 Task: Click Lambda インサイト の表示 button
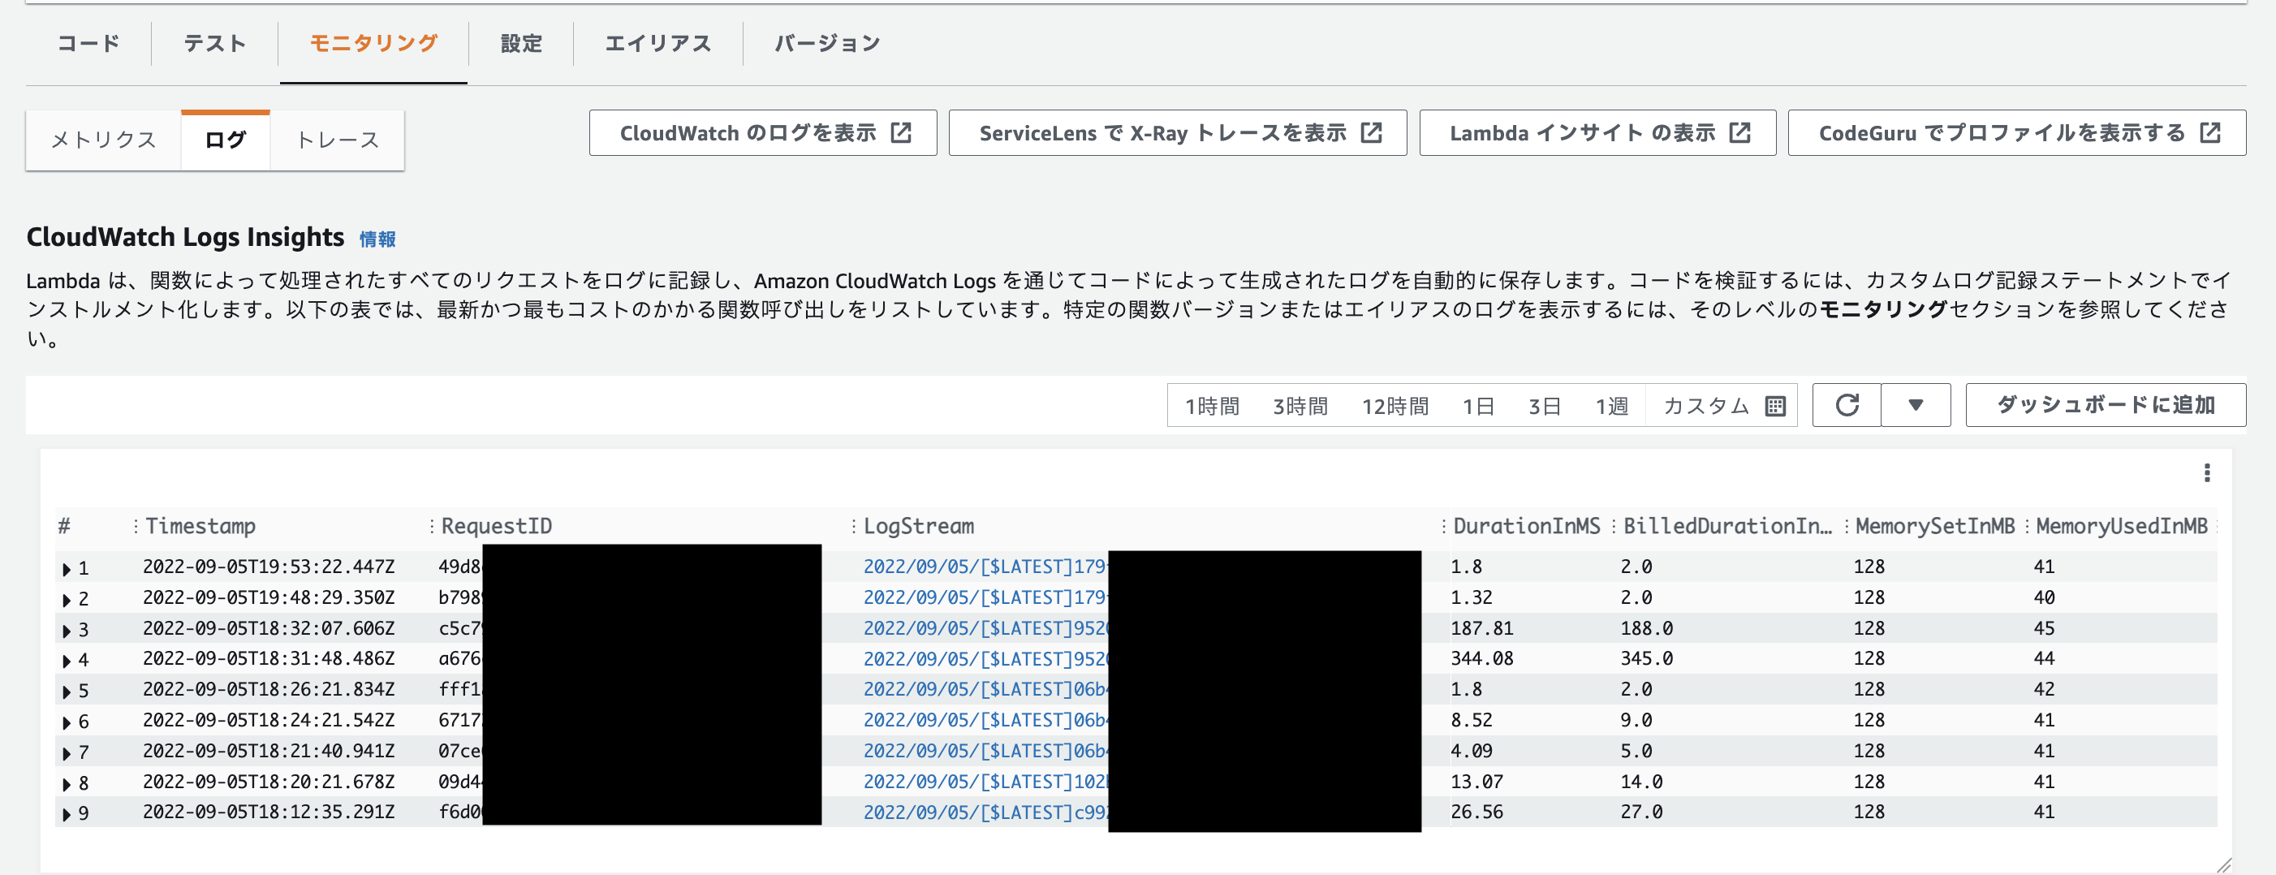[1597, 132]
